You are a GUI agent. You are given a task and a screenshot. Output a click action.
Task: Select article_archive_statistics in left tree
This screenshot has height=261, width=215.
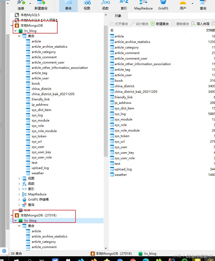pos(50,47)
